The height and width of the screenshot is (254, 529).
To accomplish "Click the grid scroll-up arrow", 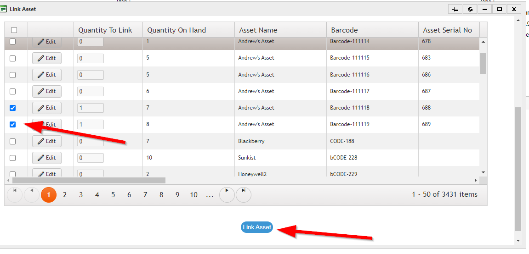I will coord(483,42).
